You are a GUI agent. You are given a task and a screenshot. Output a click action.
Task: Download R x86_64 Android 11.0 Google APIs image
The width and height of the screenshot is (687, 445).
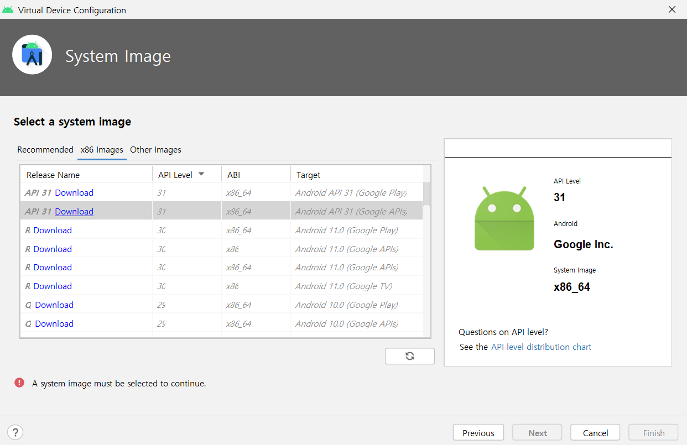click(x=53, y=267)
